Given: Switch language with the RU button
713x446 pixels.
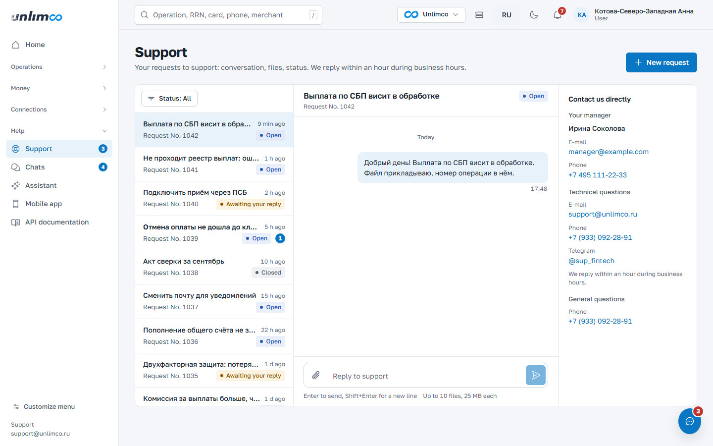Looking at the screenshot, I should [x=507, y=15].
